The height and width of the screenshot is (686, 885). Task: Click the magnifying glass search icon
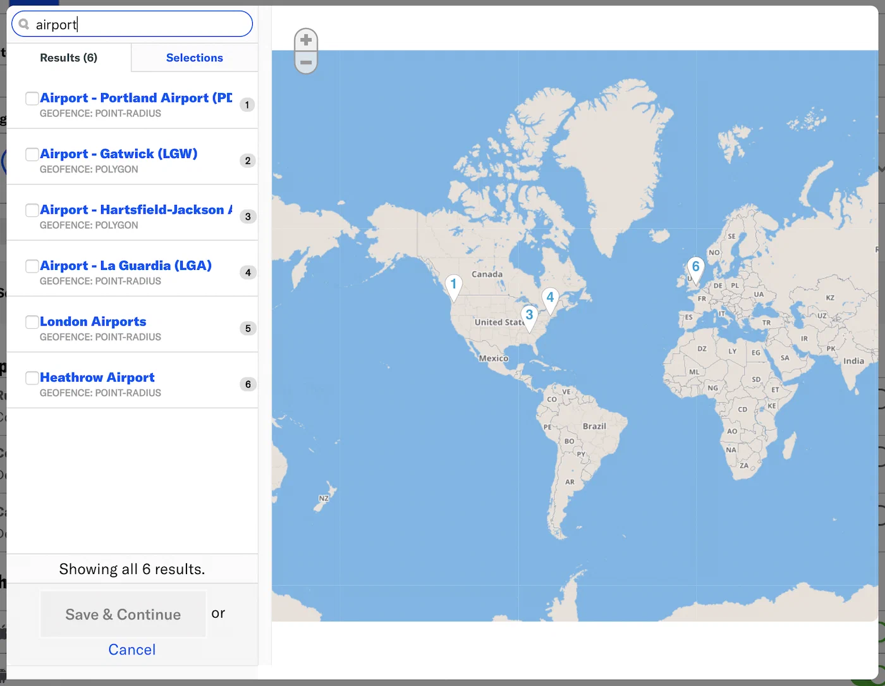coord(24,25)
